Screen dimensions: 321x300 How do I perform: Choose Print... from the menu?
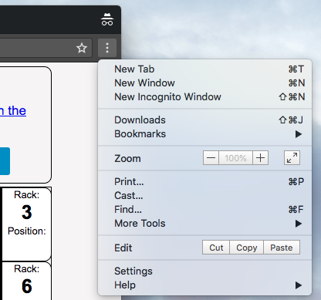[205, 182]
